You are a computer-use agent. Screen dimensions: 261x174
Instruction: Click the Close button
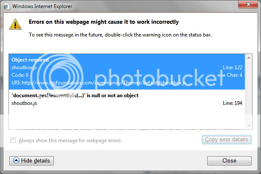[229, 161]
